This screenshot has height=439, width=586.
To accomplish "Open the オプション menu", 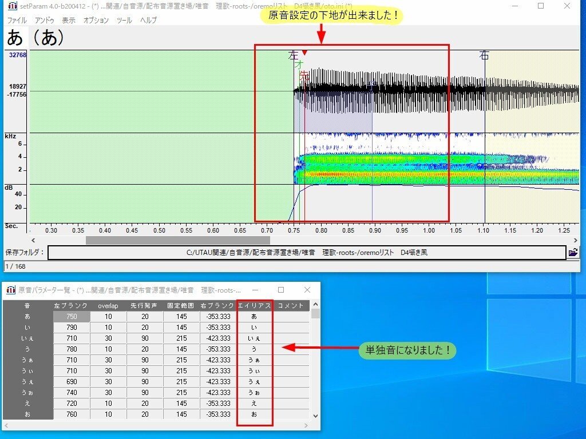I will (96, 20).
